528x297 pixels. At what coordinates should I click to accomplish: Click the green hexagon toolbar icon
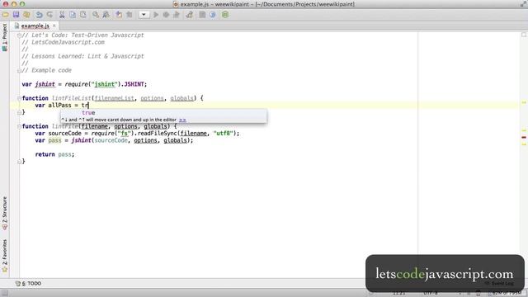[225, 15]
